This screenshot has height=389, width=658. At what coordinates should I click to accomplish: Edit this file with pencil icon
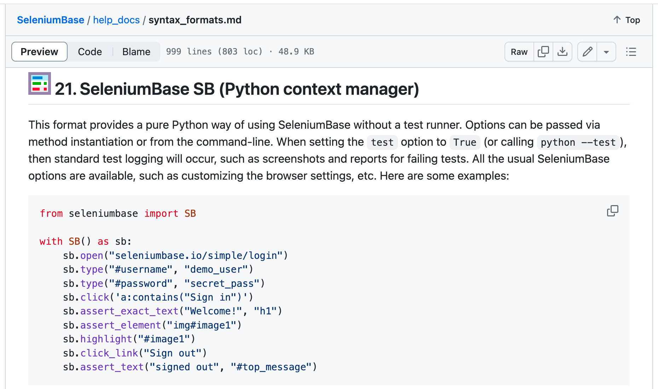coord(587,52)
